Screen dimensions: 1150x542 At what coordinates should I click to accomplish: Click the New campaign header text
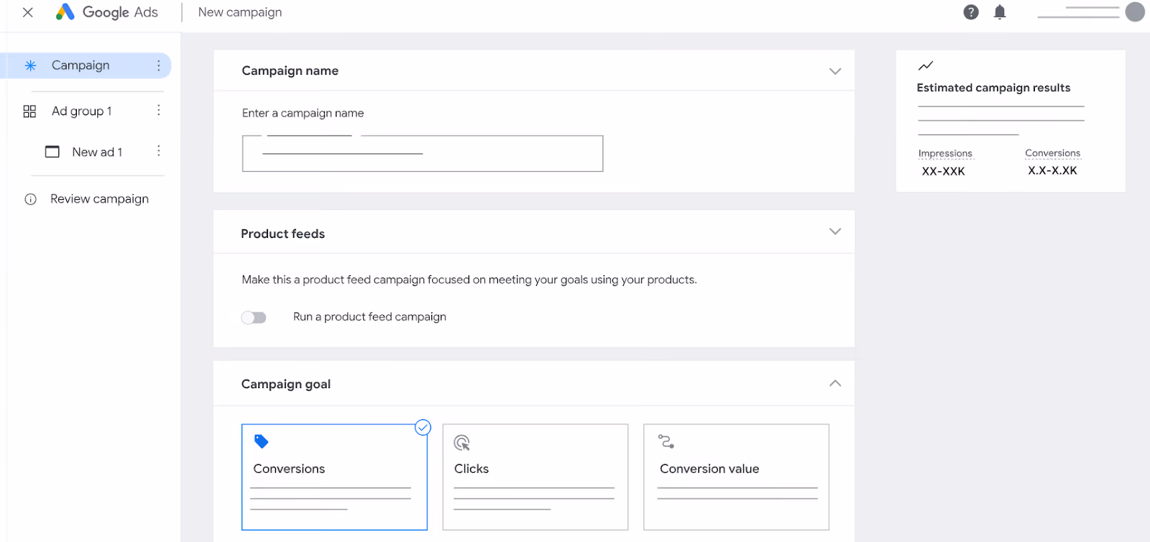[240, 12]
